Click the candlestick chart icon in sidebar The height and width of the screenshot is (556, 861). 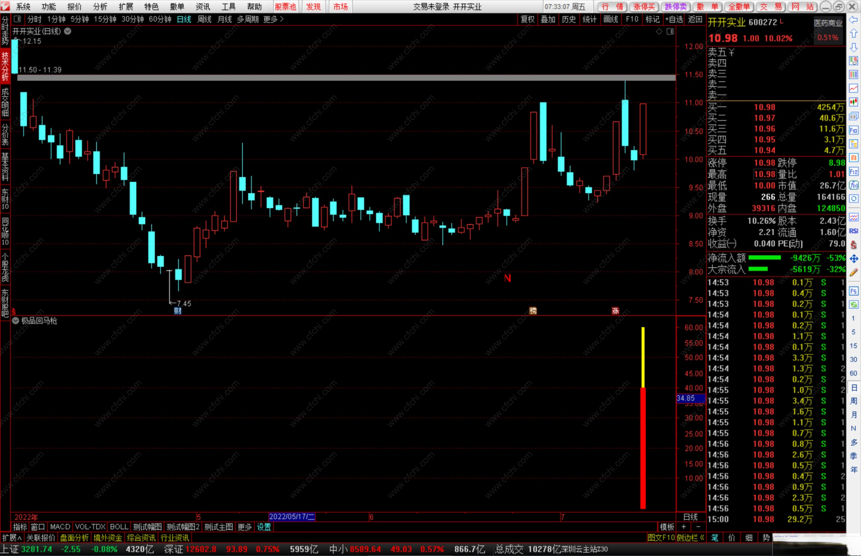point(853,102)
